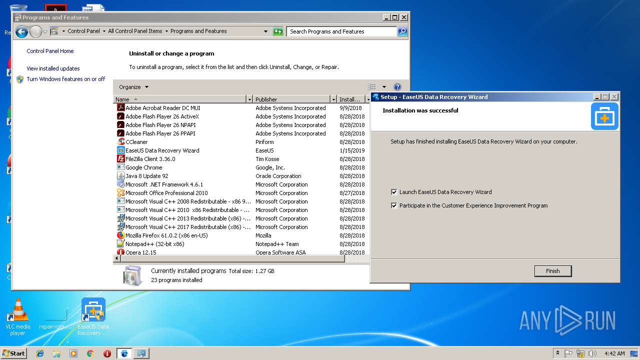Image resolution: width=640 pixels, height=360 pixels.
Task: Open Windows Explorer folder from taskbar
Action: 56,353
